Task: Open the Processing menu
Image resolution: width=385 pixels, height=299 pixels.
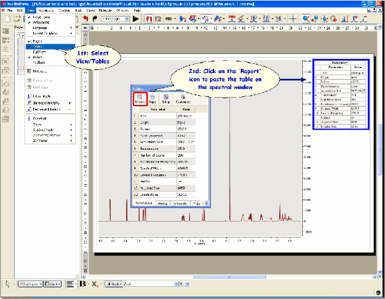Action: tap(46, 10)
